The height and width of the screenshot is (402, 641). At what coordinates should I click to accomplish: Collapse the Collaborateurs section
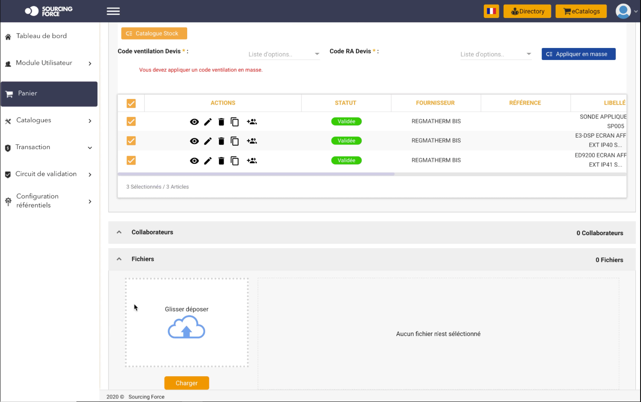(x=119, y=232)
